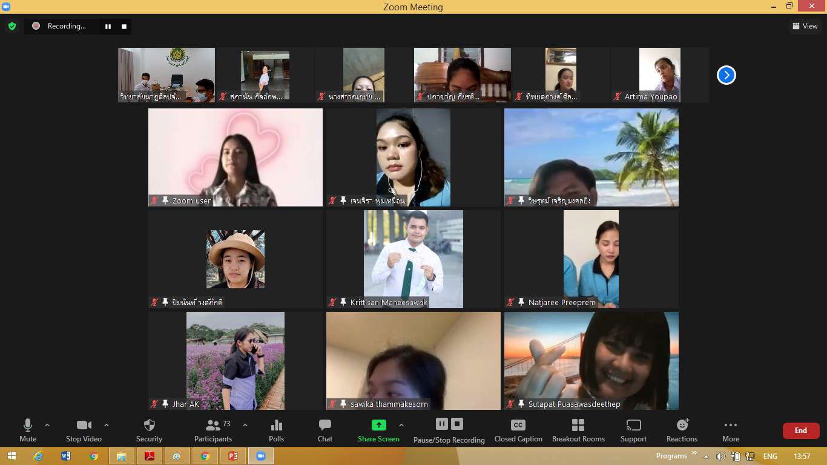Mute the microphone

click(x=28, y=430)
